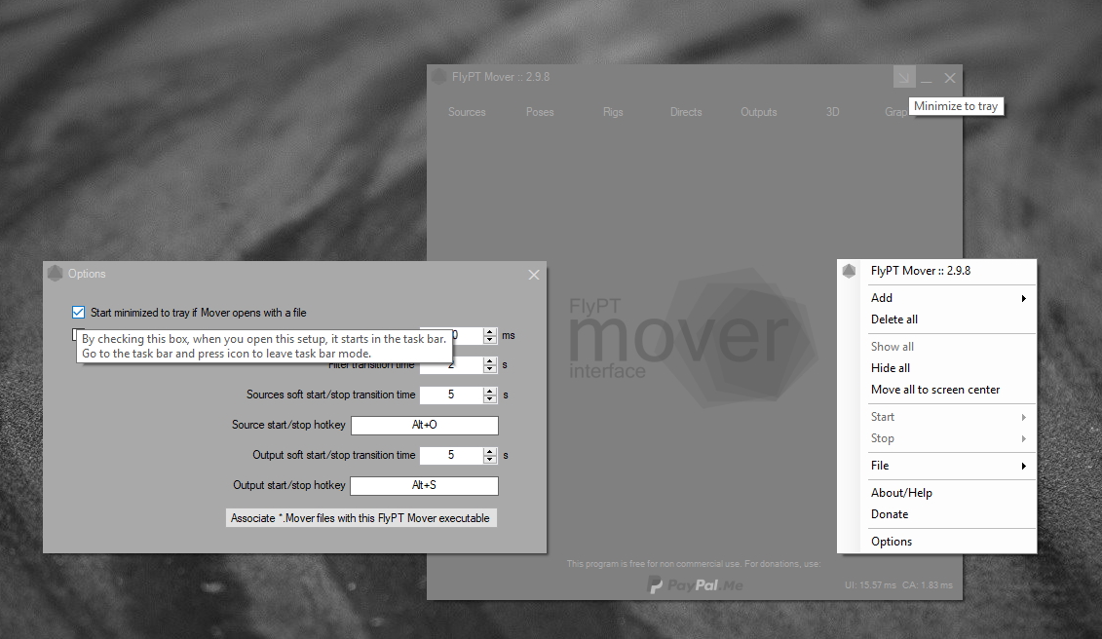This screenshot has height=639, width=1102.
Task: Switch to the Poses tab
Action: 540,112
